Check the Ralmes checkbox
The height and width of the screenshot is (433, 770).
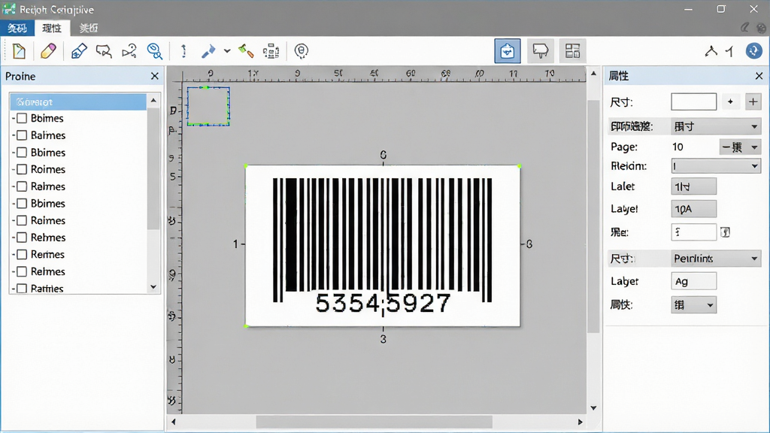pos(22,186)
